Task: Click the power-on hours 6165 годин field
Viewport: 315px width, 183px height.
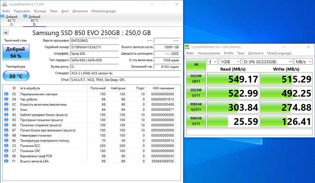Action: point(167,67)
